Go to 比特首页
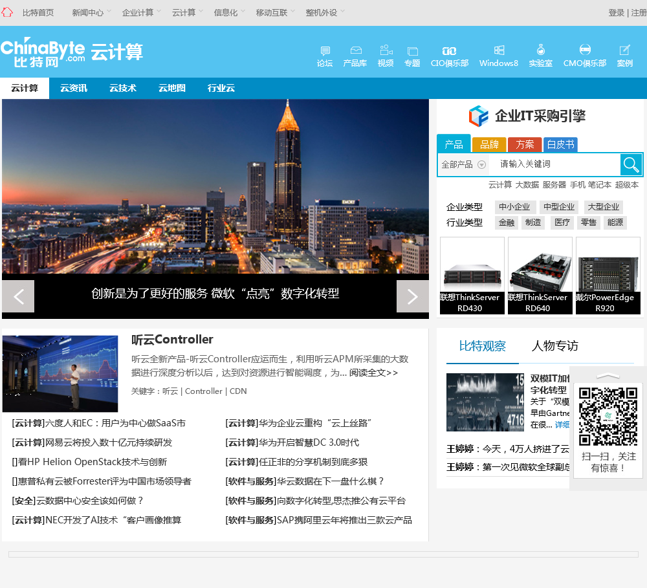647x588 pixels. [38, 12]
